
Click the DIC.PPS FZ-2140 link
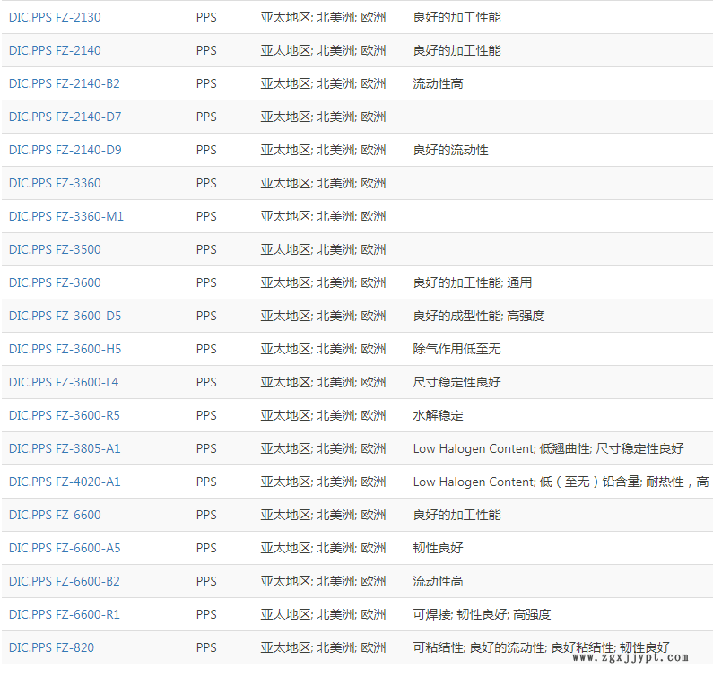(x=55, y=50)
